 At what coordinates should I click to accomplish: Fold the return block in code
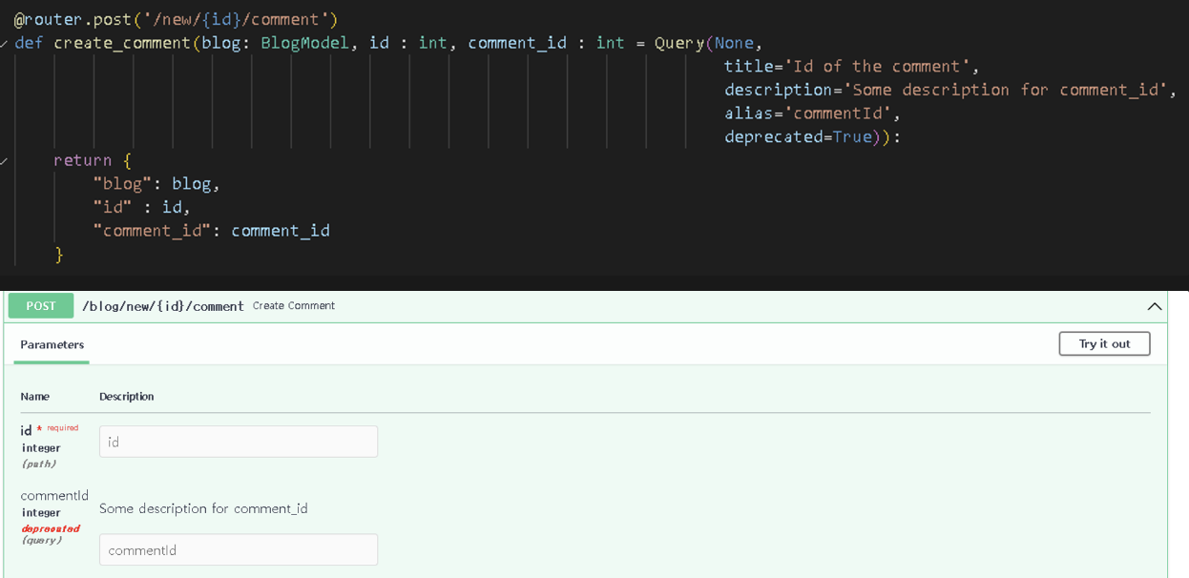(5, 160)
